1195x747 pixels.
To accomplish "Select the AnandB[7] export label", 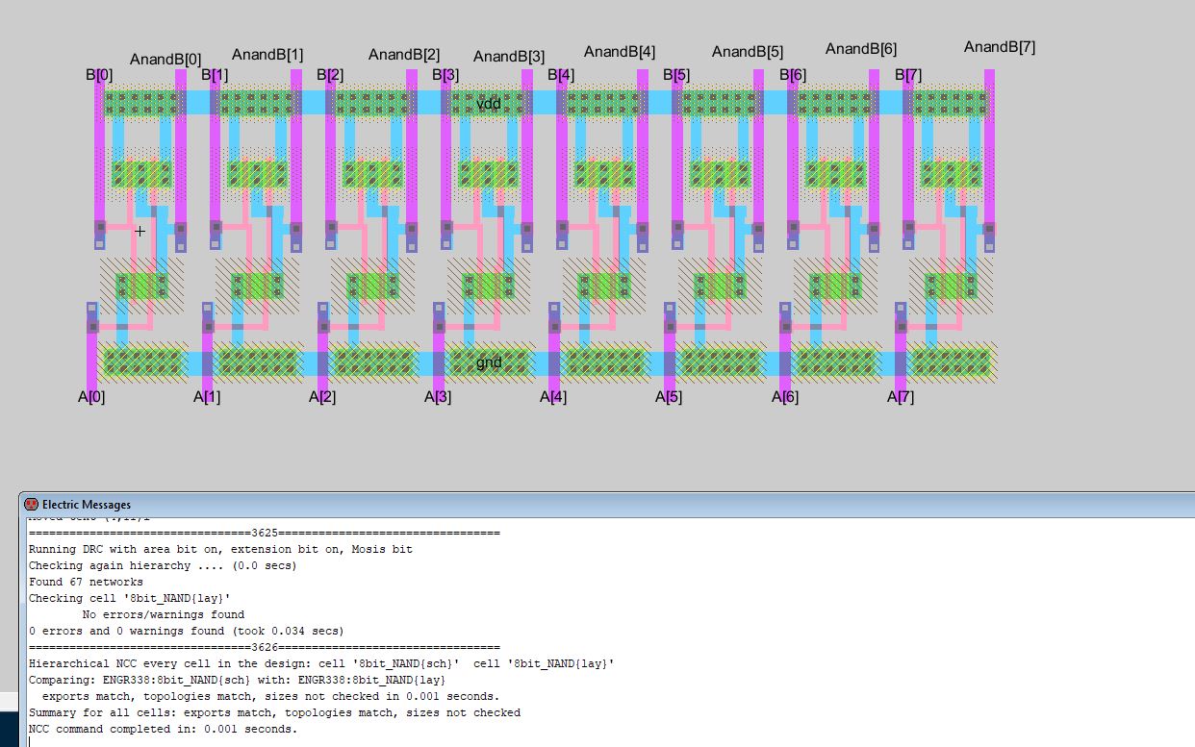I will click(x=999, y=47).
